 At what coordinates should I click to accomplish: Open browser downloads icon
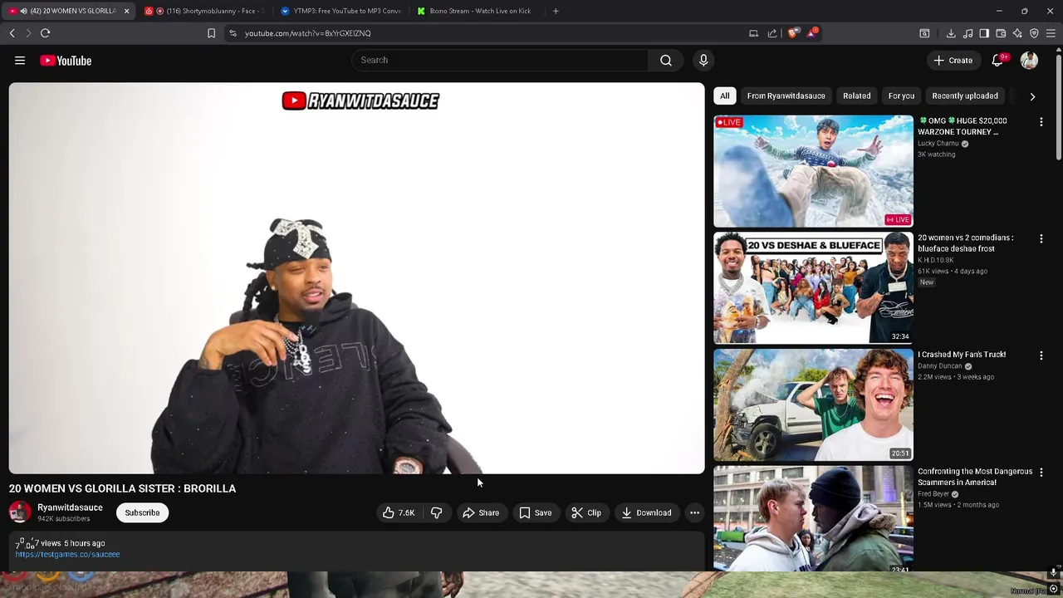[951, 33]
